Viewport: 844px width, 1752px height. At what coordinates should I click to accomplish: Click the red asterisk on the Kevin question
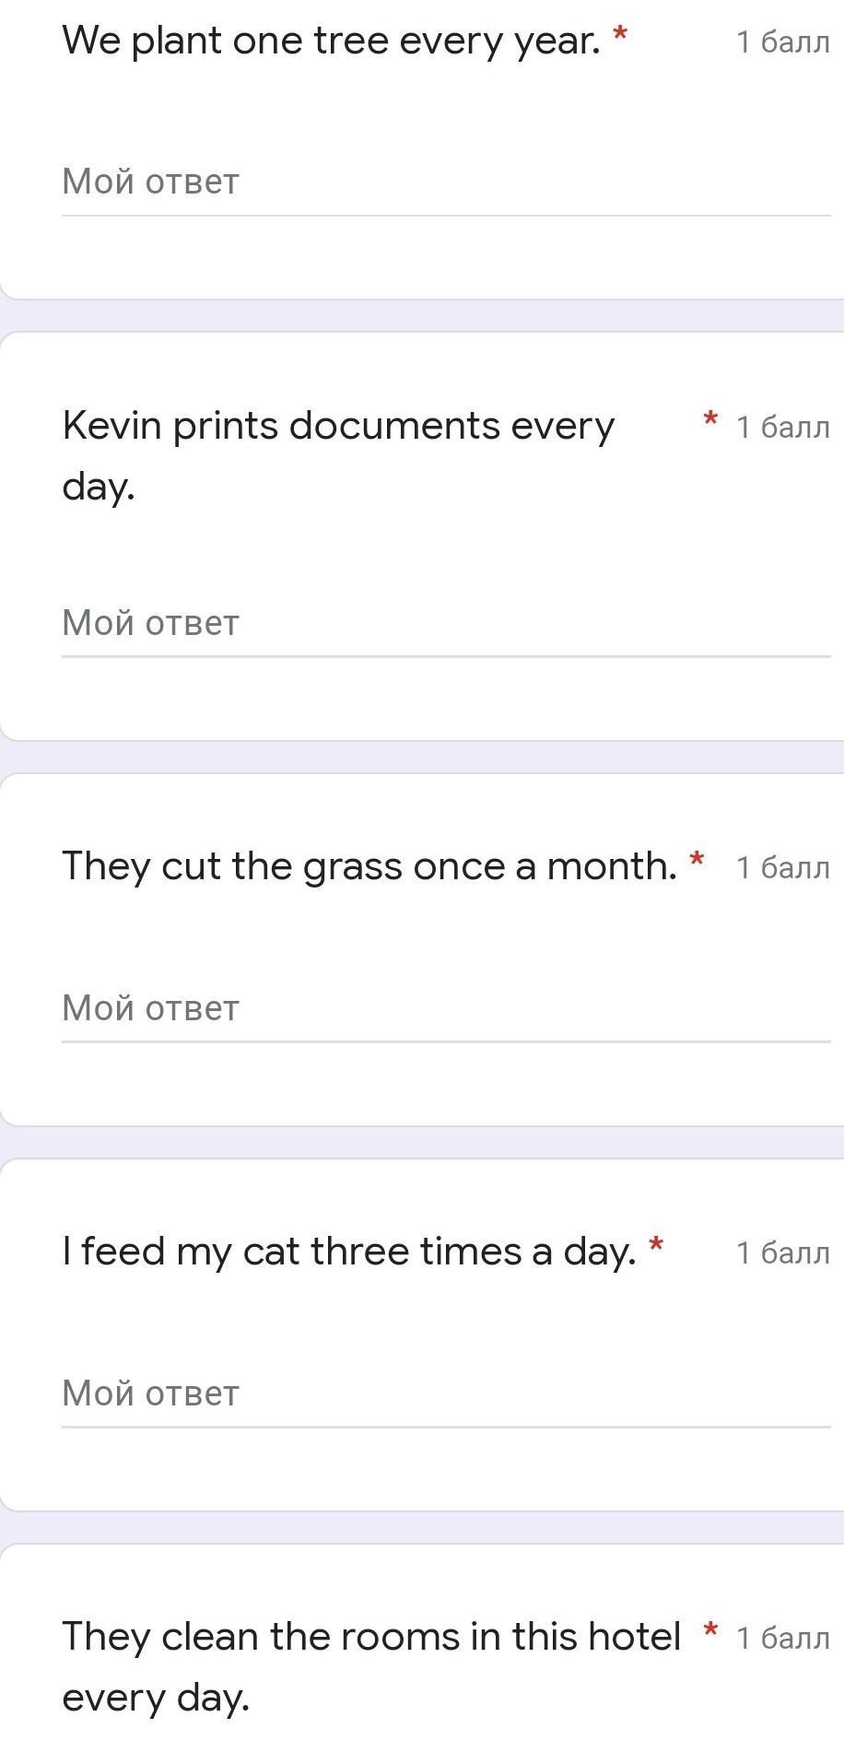click(x=710, y=421)
